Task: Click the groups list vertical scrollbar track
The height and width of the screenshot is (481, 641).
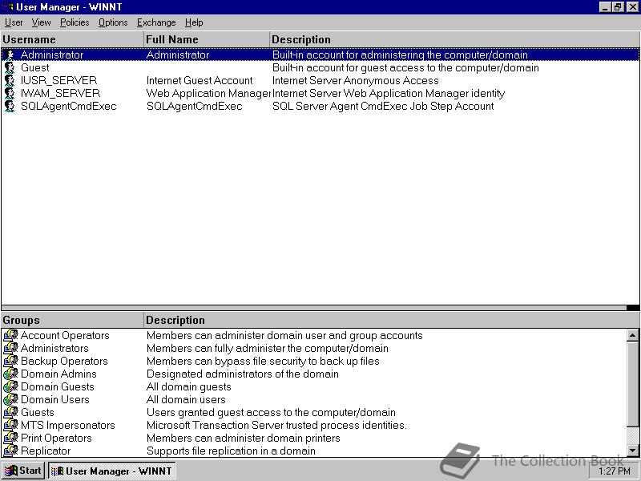Action: pyautogui.click(x=632, y=435)
